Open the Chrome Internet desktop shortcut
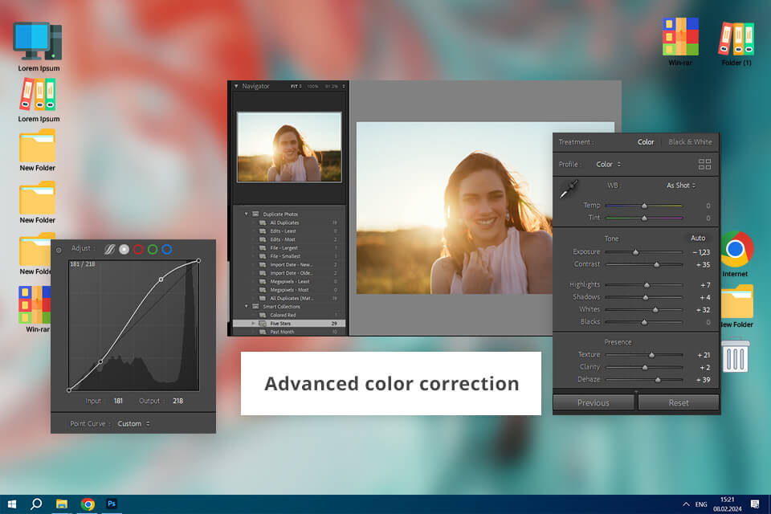Screen dimensions: 771x514 click(736, 250)
